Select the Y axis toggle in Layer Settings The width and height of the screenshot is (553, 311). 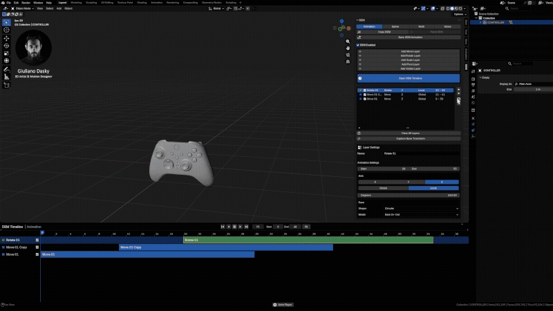coord(409,182)
